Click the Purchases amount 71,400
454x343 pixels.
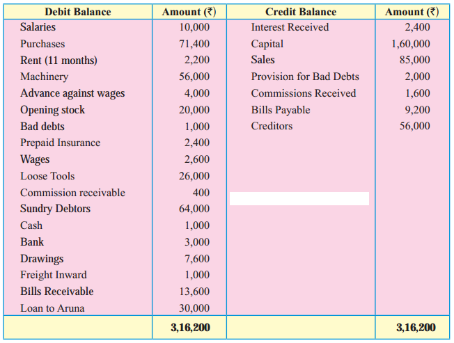click(194, 44)
